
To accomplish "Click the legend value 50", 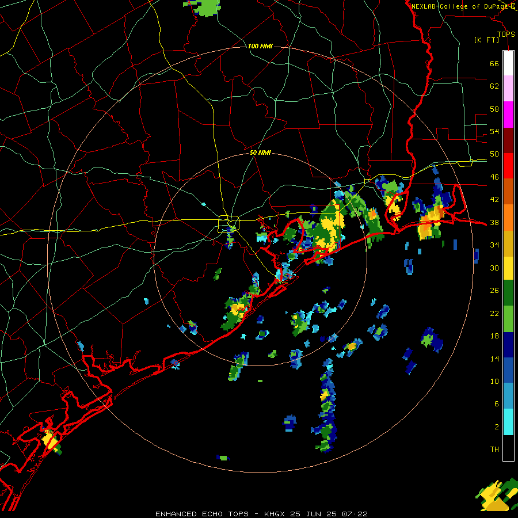I will pyautogui.click(x=494, y=154).
